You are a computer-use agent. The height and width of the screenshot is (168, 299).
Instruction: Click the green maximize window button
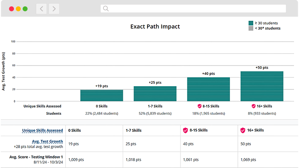coord(25,8)
